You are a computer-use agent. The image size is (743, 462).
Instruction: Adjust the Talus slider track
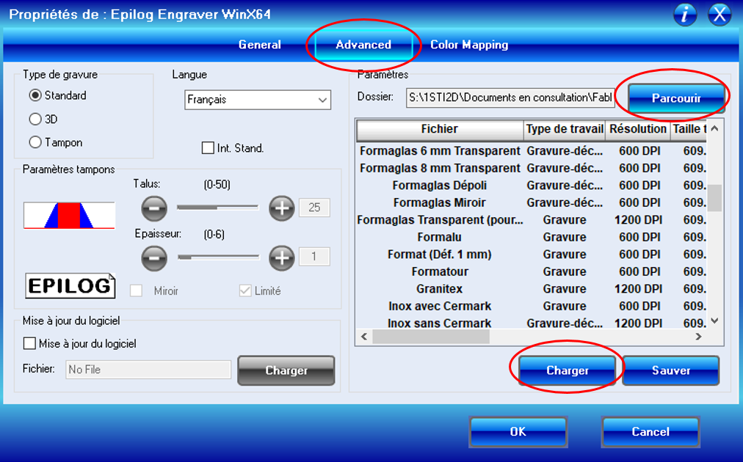click(x=218, y=208)
